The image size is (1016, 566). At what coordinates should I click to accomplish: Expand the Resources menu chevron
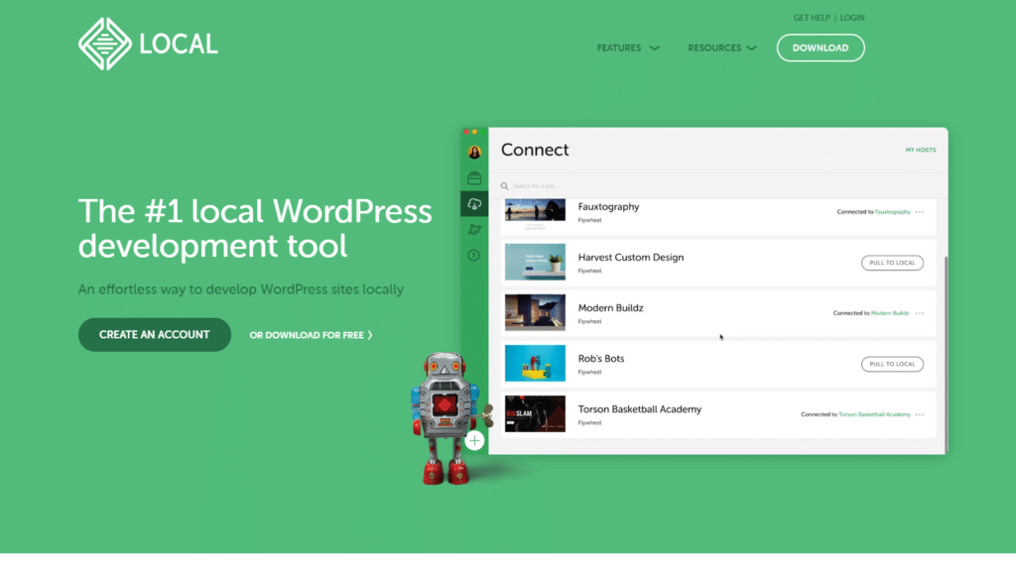[752, 48]
